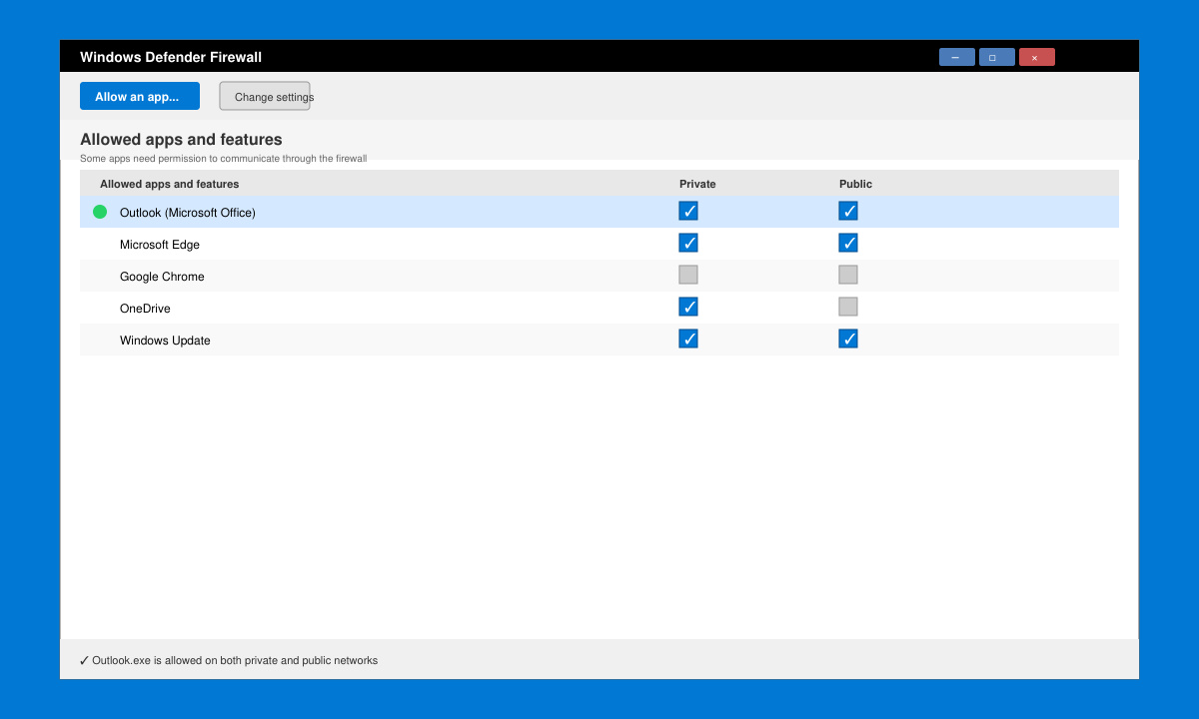
Task: Open Change settings
Action: [x=265, y=96]
